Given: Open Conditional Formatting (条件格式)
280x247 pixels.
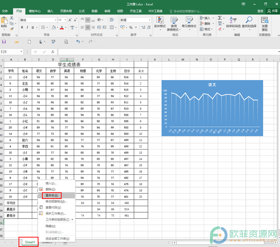Looking at the screenshot, I should tap(160, 23).
